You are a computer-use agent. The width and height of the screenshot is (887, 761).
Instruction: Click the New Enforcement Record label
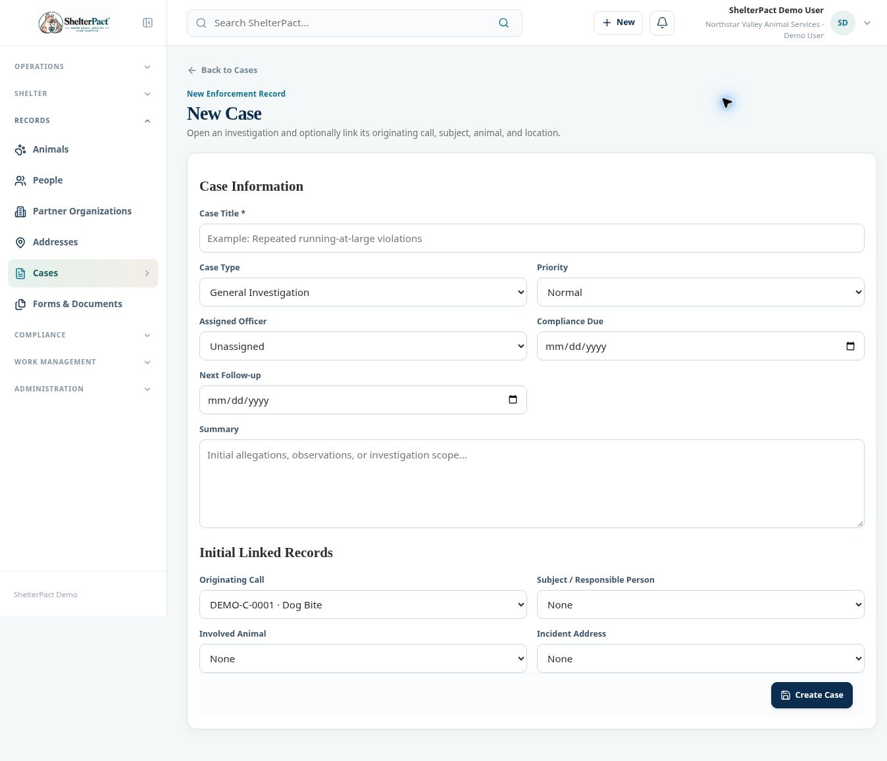(x=236, y=94)
